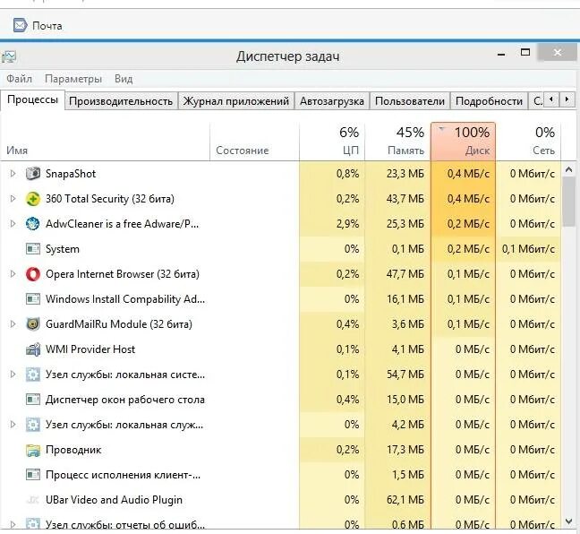The height and width of the screenshot is (534, 580).
Task: Switch to the Автозагрузка tab
Action: [332, 101]
